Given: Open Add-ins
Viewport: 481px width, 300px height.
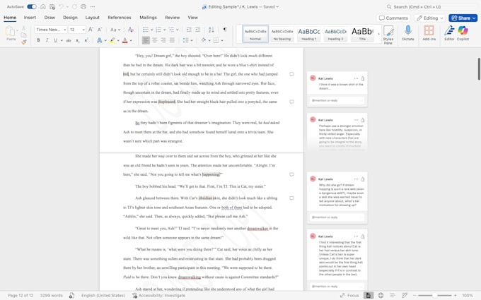Looking at the screenshot, I should coord(429,33).
